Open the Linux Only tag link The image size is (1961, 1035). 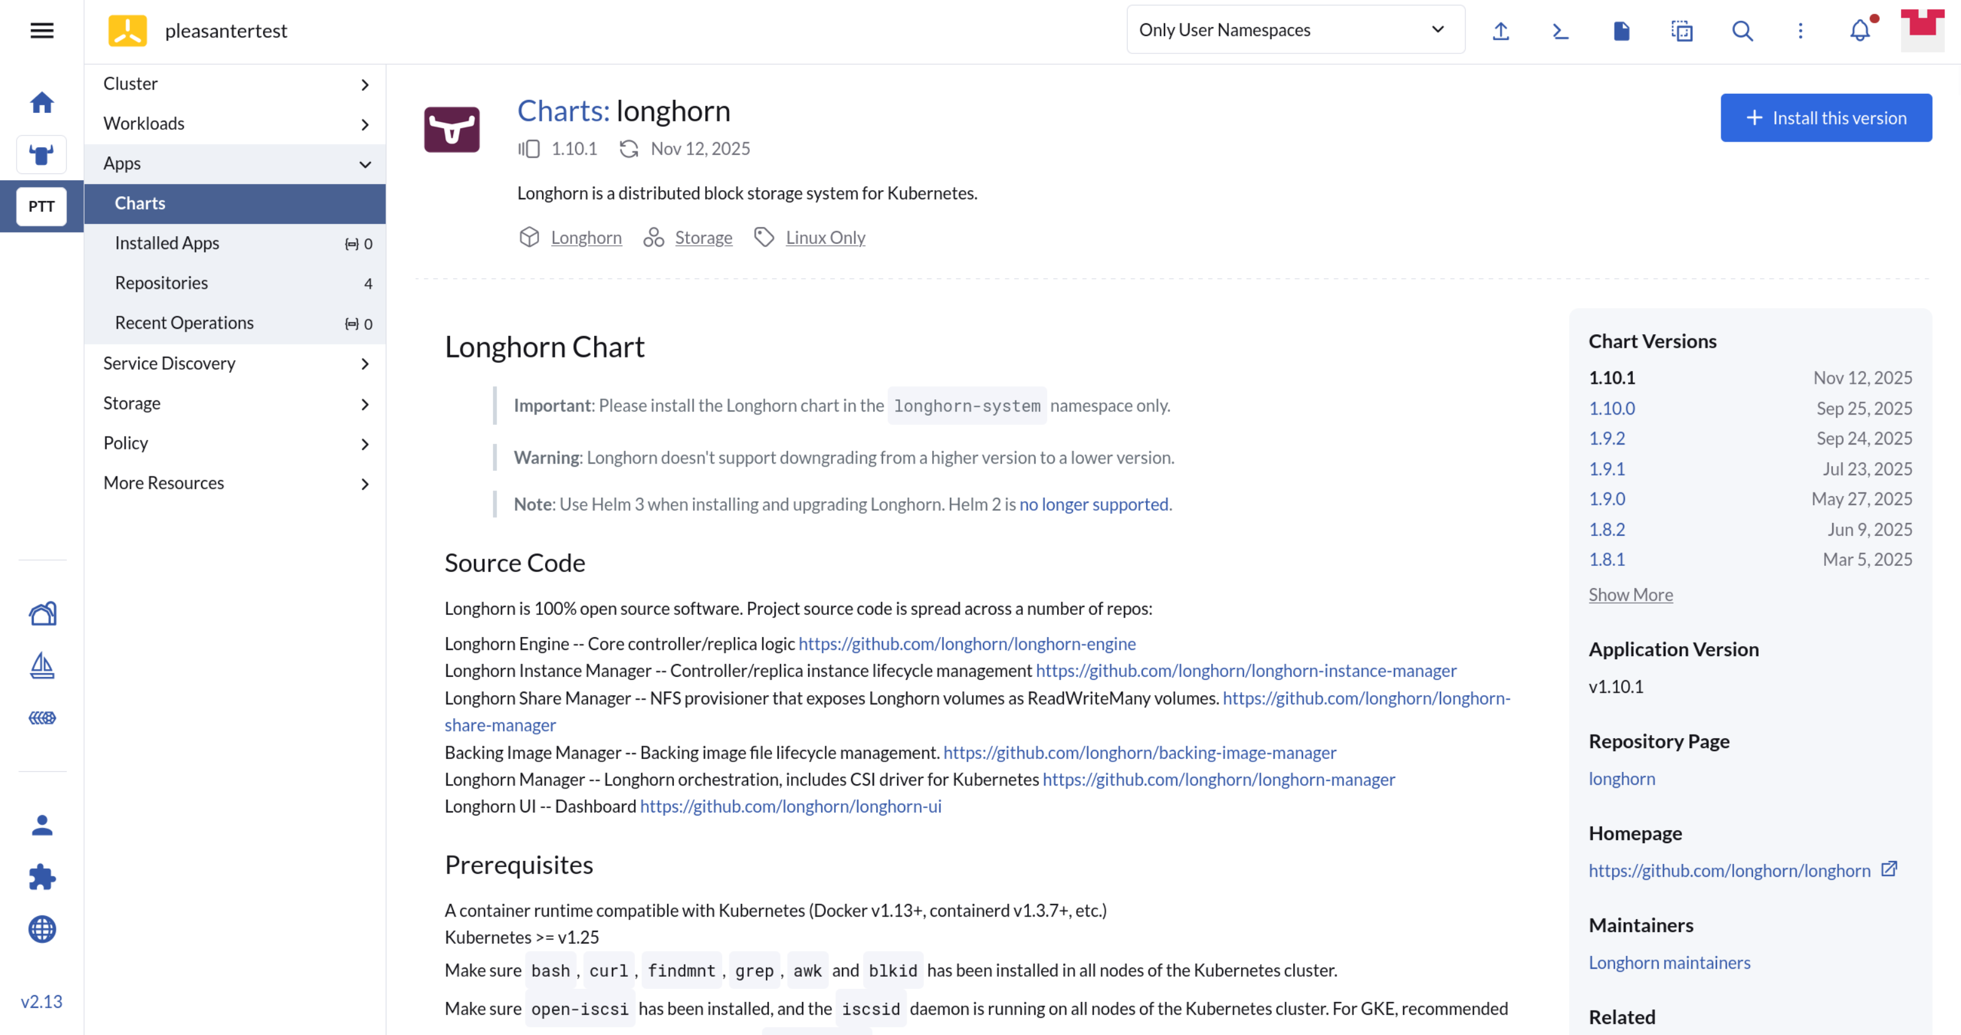pos(825,237)
